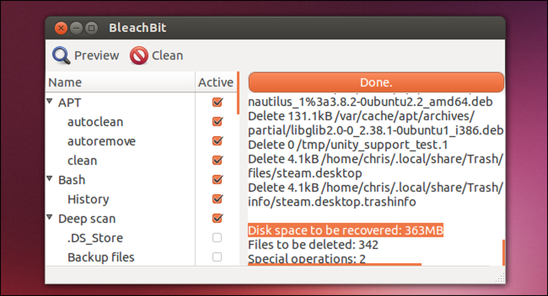This screenshot has width=548, height=296.
Task: Click the Preview text label
Action: [x=97, y=55]
